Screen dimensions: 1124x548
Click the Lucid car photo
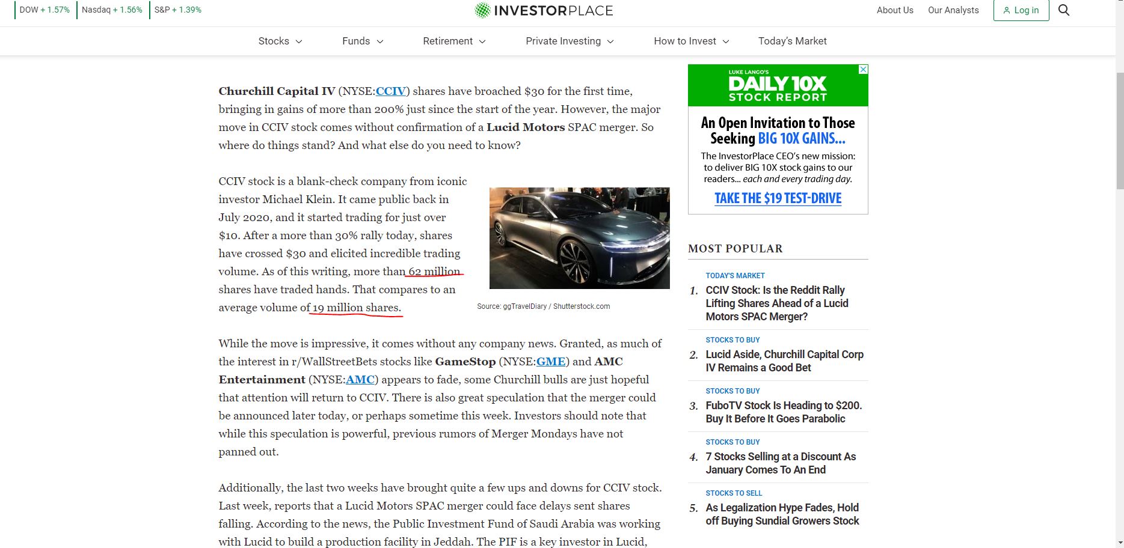(x=579, y=238)
